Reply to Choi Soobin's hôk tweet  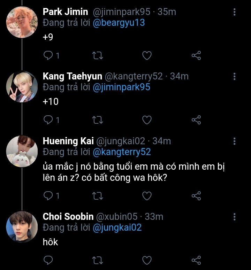48,260
